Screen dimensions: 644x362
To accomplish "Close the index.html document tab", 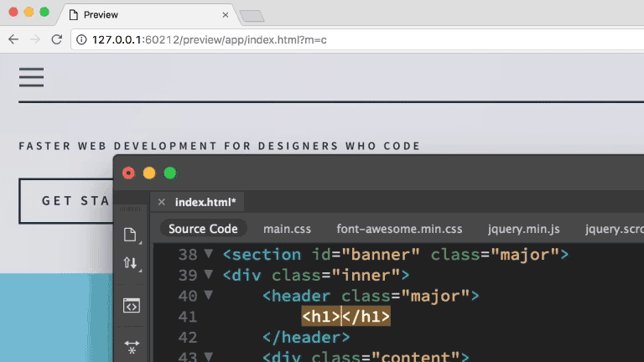I will [x=161, y=202].
